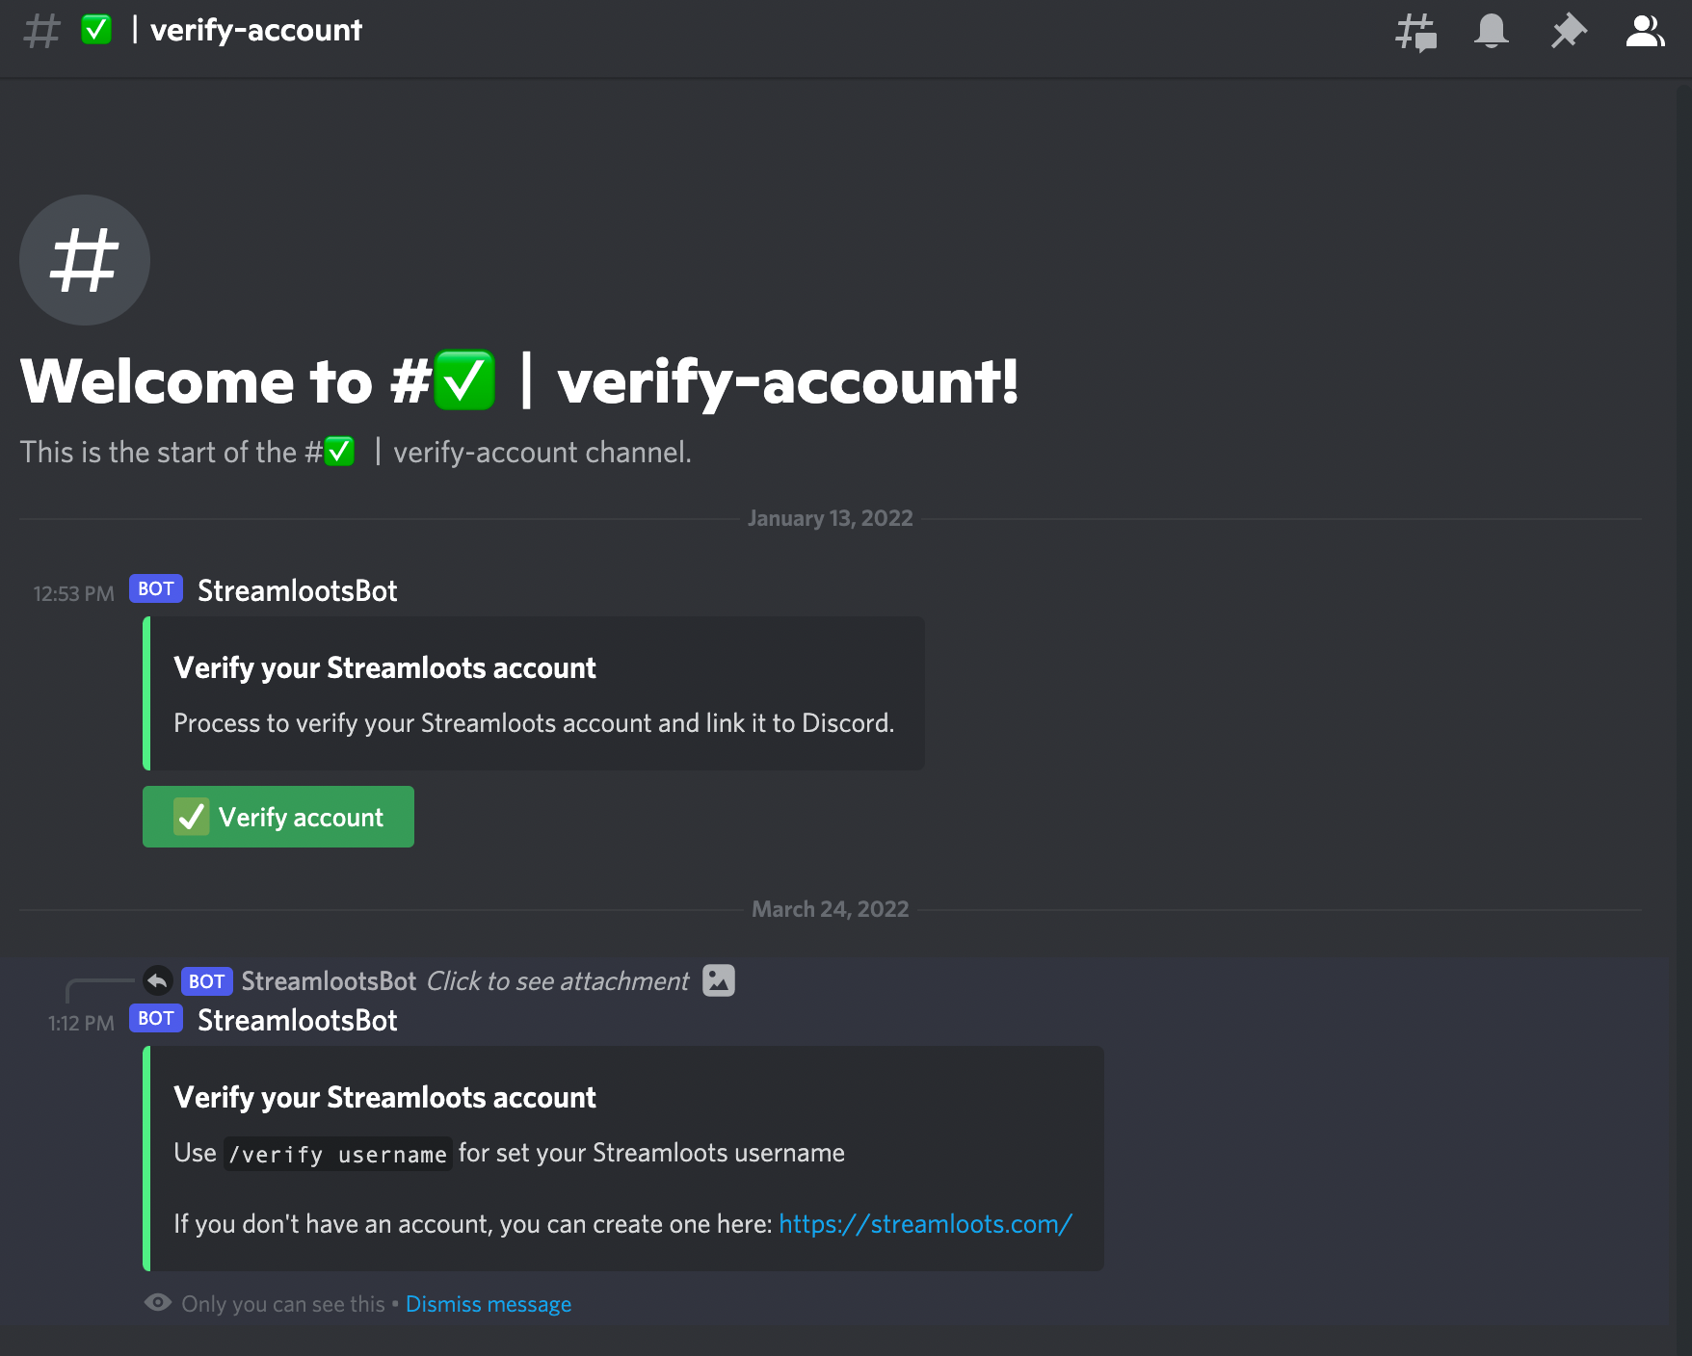Click the /verify username code snippet
The width and height of the screenshot is (1692, 1356).
point(338,1154)
